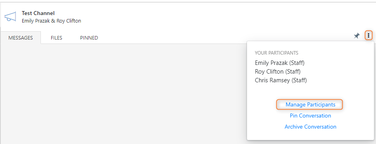The image size is (376, 144).
Task: Switch to the Messages tab
Action: tap(21, 38)
